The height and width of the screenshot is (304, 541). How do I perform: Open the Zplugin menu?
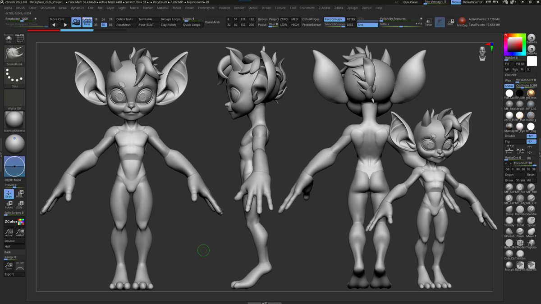353,8
